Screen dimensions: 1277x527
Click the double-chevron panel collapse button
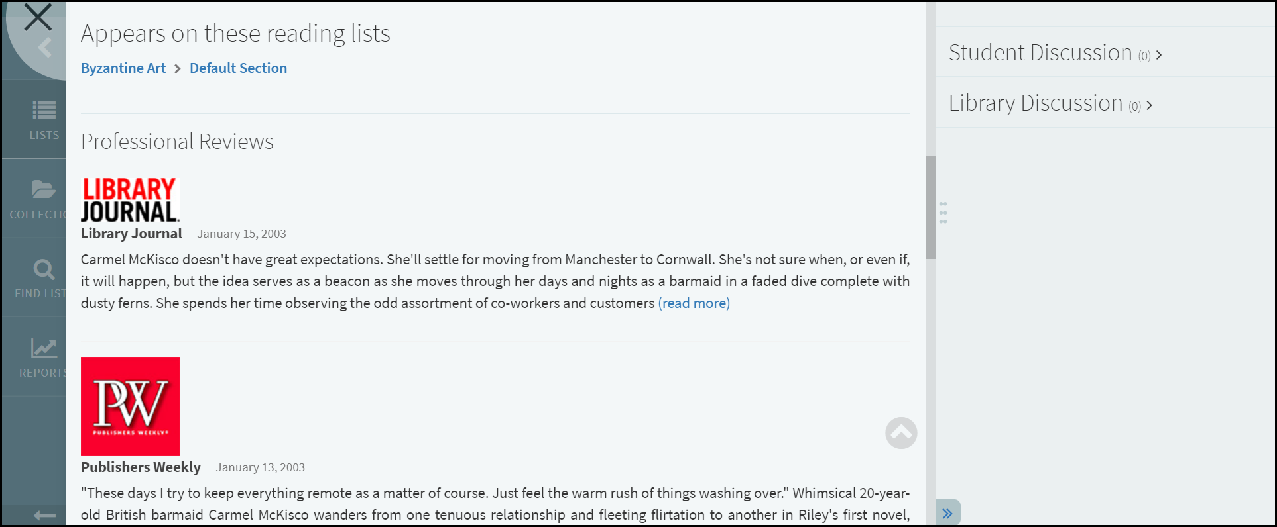(947, 513)
